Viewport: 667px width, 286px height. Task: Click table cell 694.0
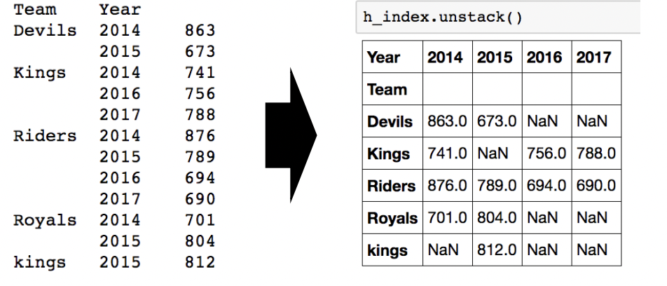tap(546, 186)
